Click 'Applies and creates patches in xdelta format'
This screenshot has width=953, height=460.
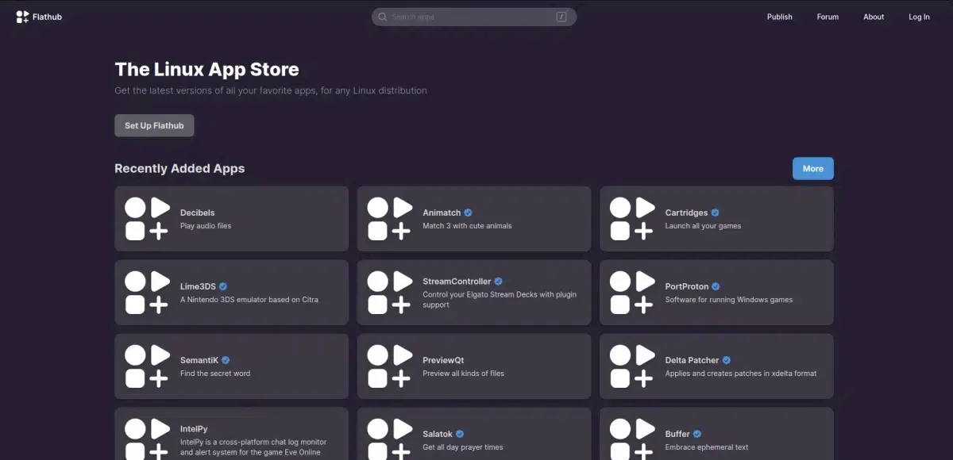point(741,374)
